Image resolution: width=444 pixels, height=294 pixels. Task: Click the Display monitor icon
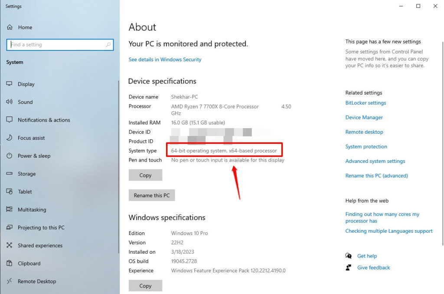tap(9, 84)
